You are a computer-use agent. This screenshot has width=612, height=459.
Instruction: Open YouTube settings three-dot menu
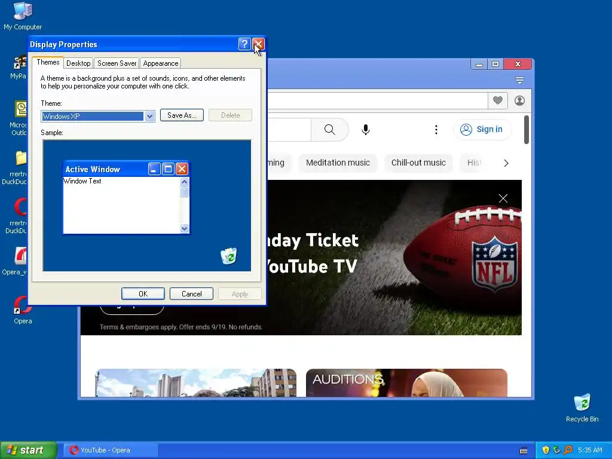pyautogui.click(x=436, y=130)
